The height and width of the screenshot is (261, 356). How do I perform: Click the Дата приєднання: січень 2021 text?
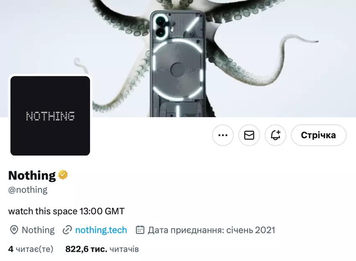coord(212,230)
